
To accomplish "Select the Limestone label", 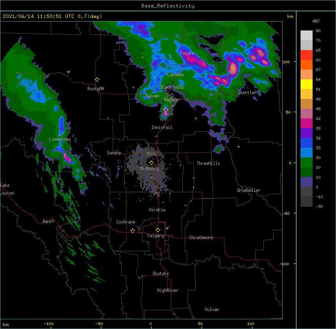I will click(60, 139).
